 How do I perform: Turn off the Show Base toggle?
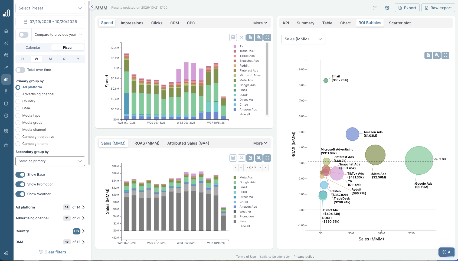tap(20, 175)
